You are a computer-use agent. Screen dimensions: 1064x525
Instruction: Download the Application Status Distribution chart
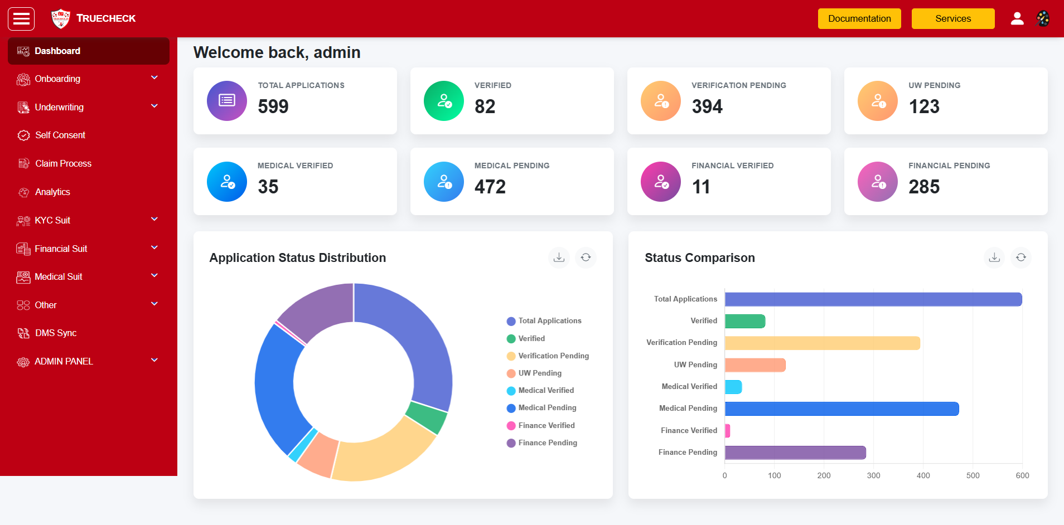[559, 257]
